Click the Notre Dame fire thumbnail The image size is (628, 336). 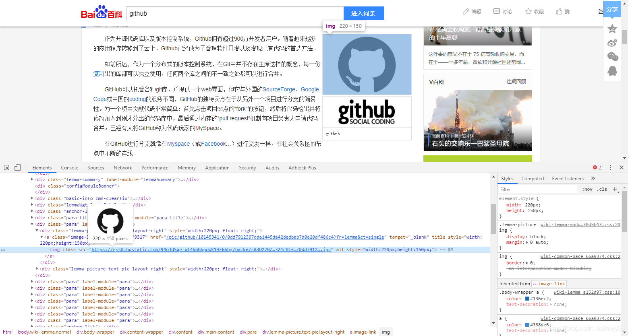(478, 120)
